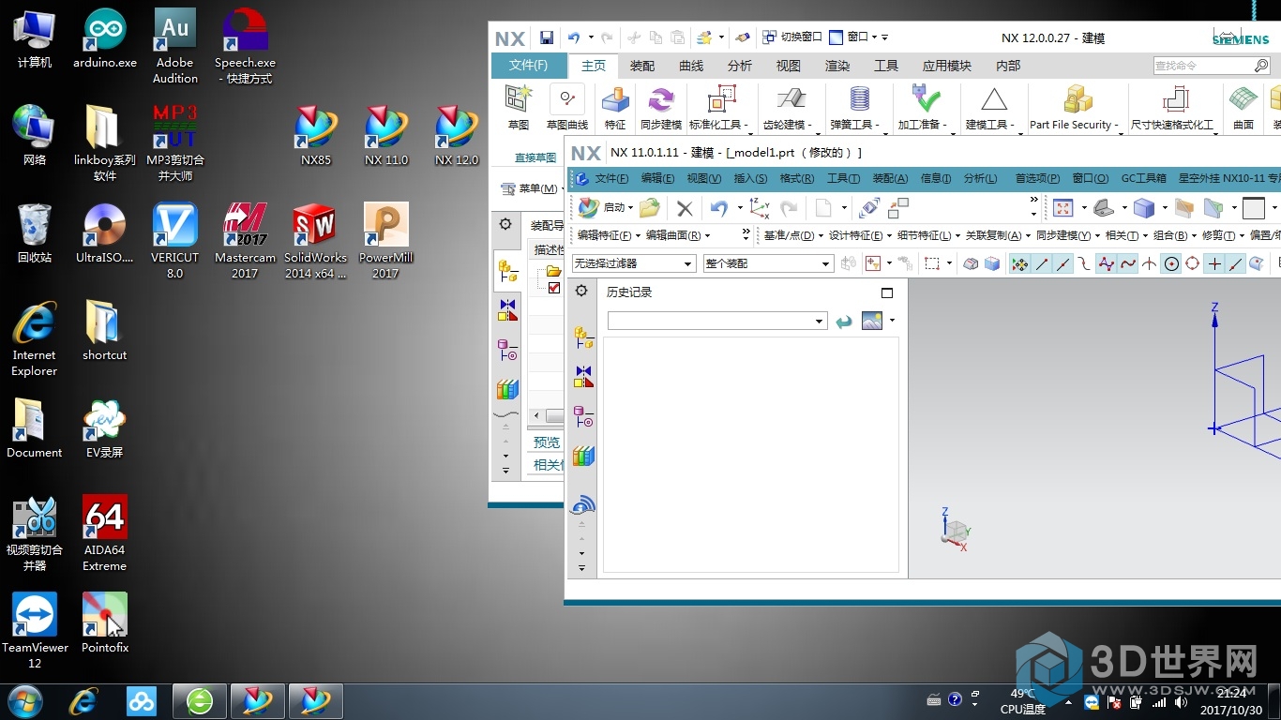Click the left scroll arrow in NX 12 navigator

tap(536, 415)
